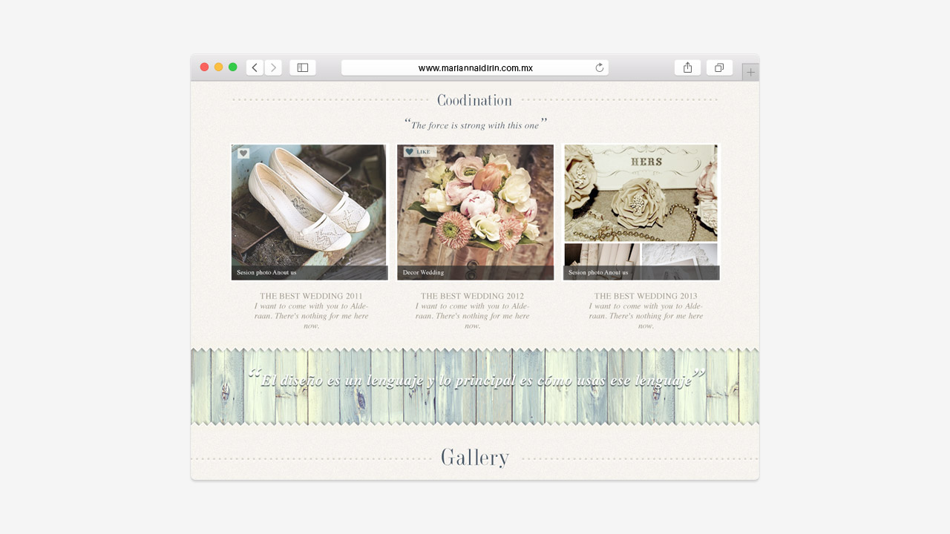Select THE BEST WEDDING 2013 title
The width and height of the screenshot is (950, 534).
pos(646,296)
